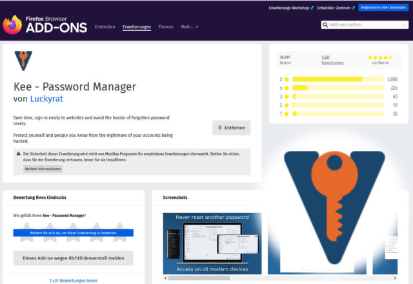Click the star icon in 3-star row
The height and width of the screenshot is (284, 413).
click(287, 96)
